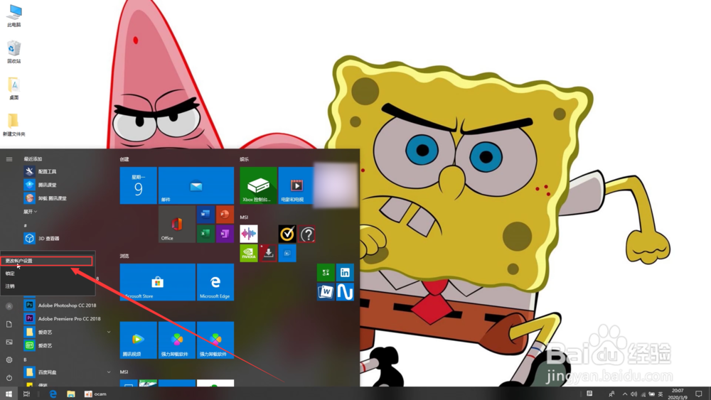Viewport: 711px width, 400px height.
Task: Open the blue N wave tile
Action: tap(345, 292)
